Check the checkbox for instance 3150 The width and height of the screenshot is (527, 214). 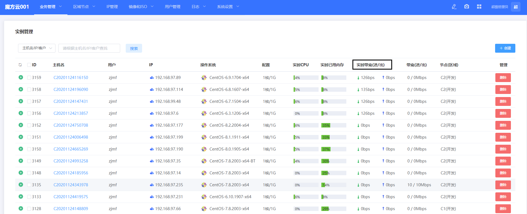tap(29, 149)
